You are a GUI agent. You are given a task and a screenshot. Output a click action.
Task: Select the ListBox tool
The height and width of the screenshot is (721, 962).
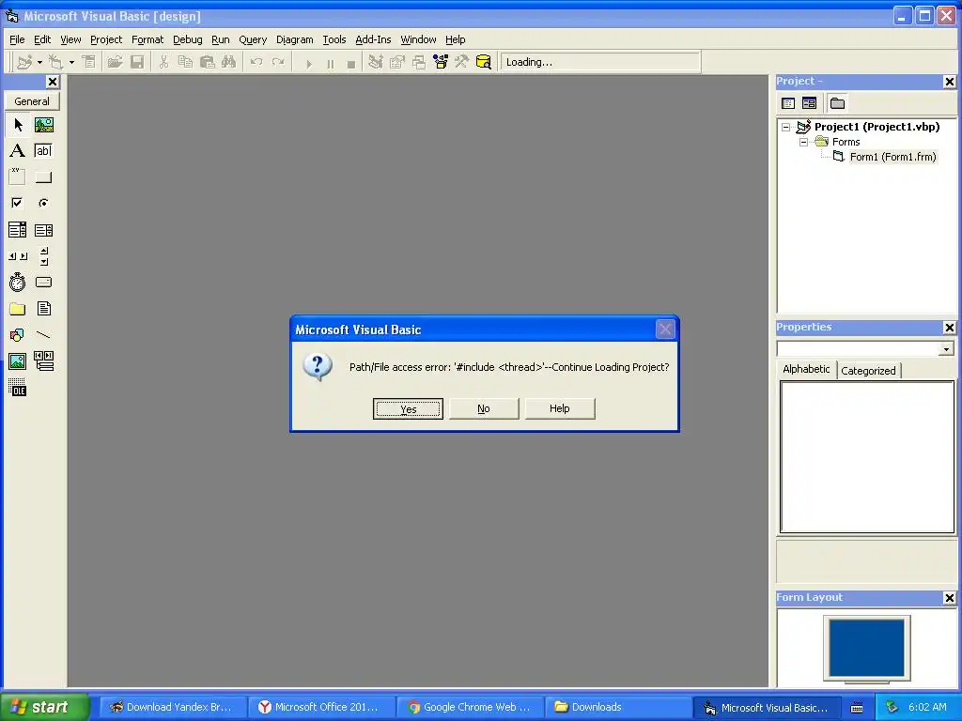pyautogui.click(x=43, y=230)
